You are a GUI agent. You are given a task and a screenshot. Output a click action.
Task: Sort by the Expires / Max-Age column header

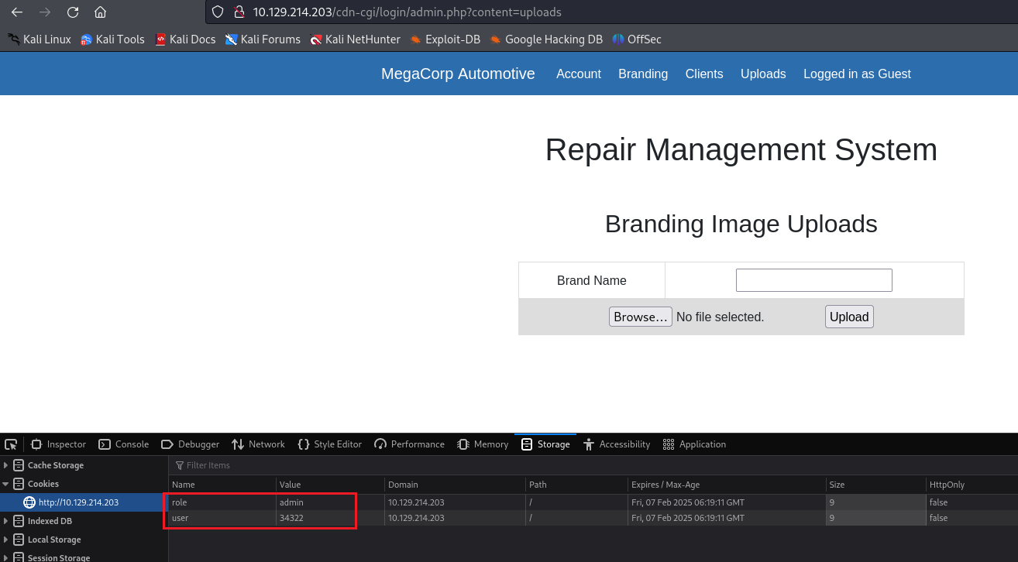point(727,485)
